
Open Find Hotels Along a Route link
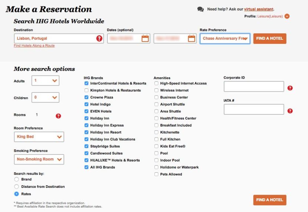pos(34,46)
